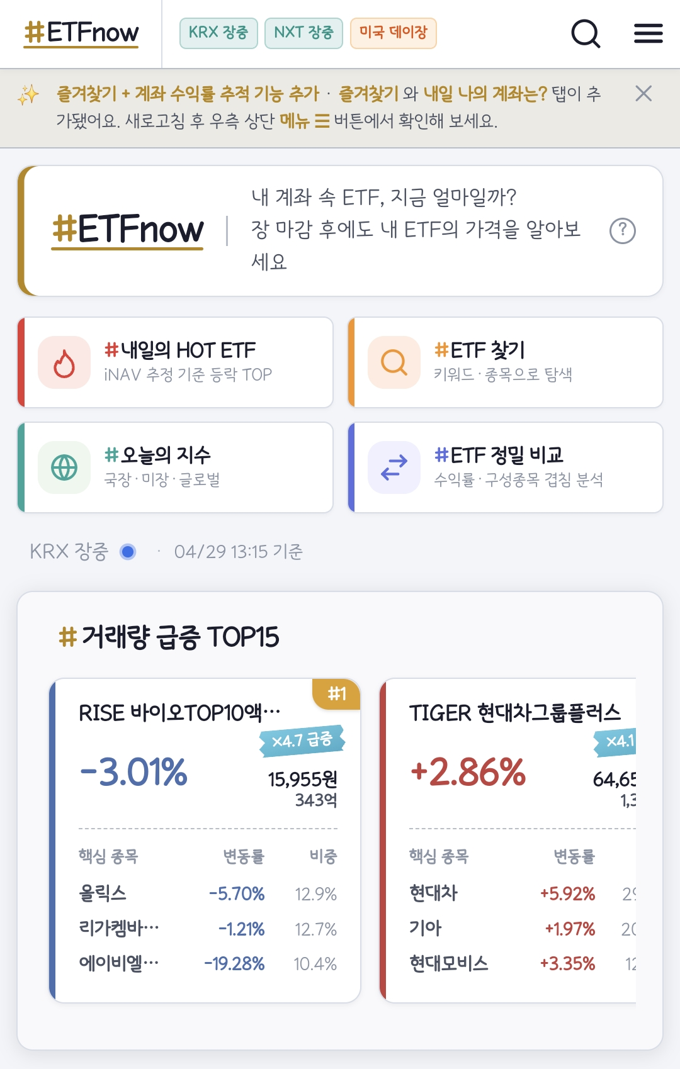The height and width of the screenshot is (1069, 680).
Task: Select the 미국 데이장 tab
Action: (x=393, y=33)
